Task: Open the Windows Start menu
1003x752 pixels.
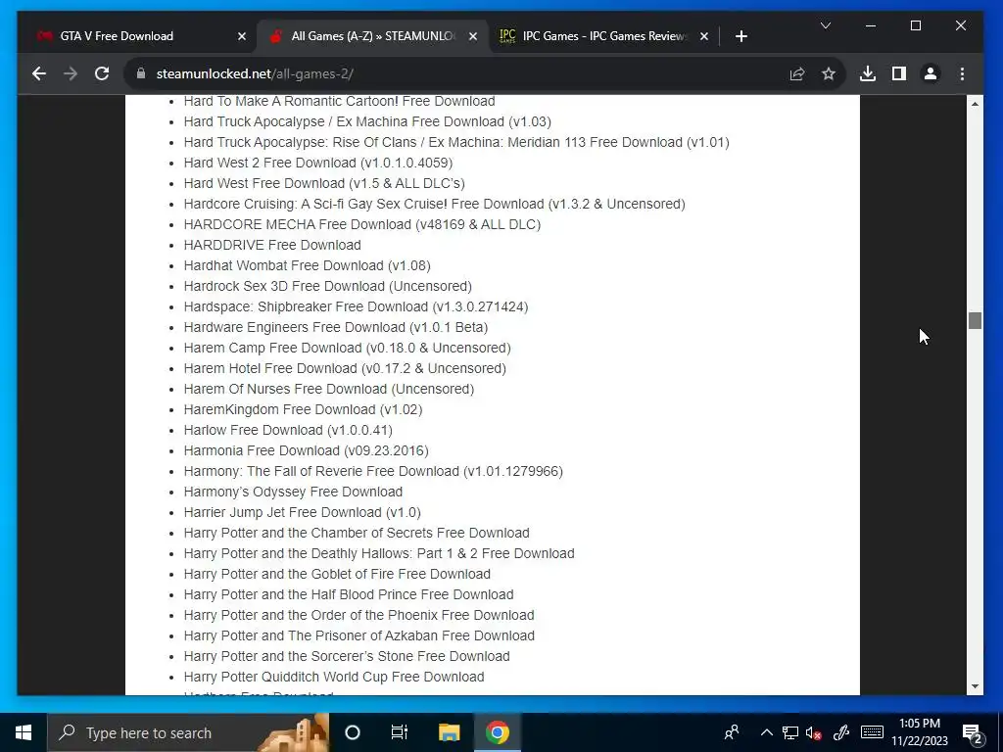Action: [24, 732]
